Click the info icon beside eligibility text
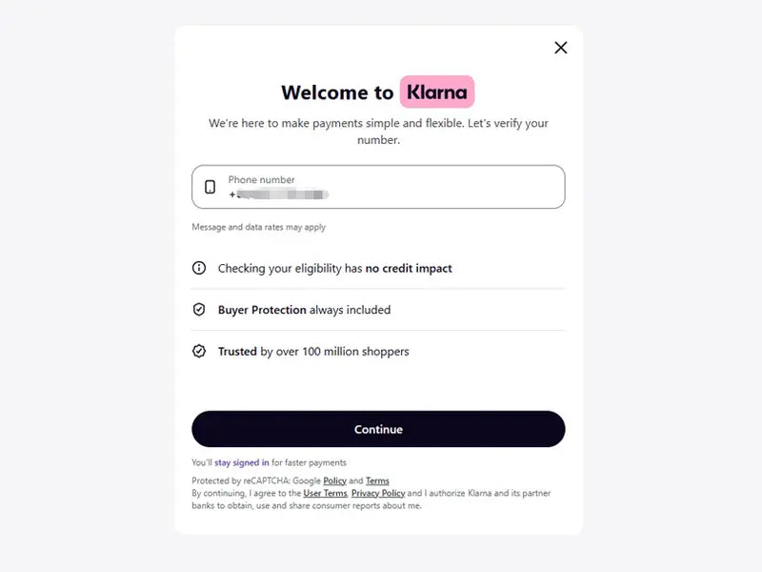The image size is (762, 572). click(x=199, y=268)
